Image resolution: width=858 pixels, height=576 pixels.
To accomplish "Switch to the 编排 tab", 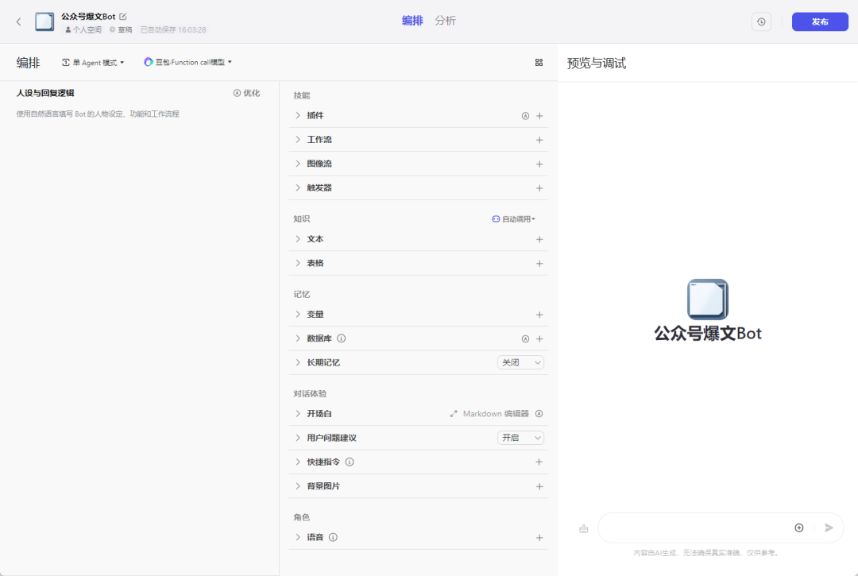I will pyautogui.click(x=412, y=21).
